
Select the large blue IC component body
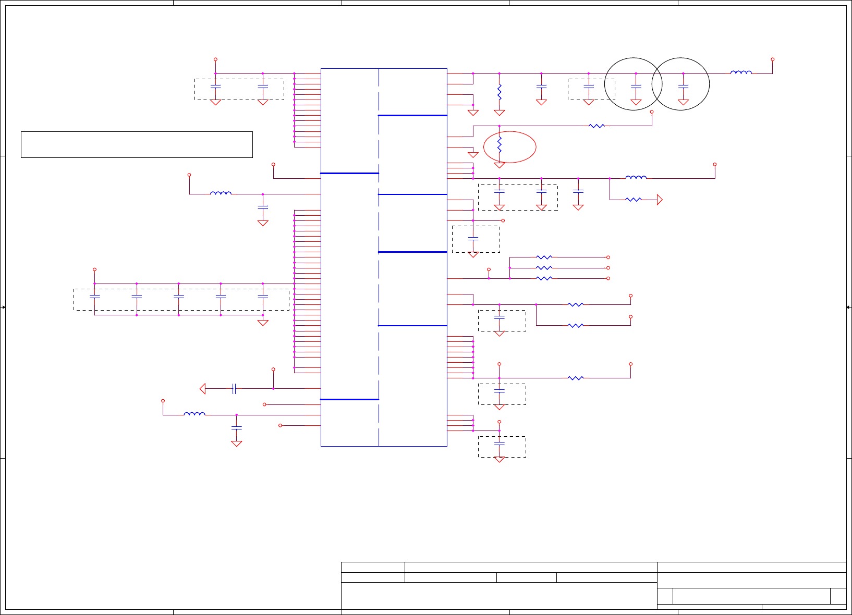[384, 257]
